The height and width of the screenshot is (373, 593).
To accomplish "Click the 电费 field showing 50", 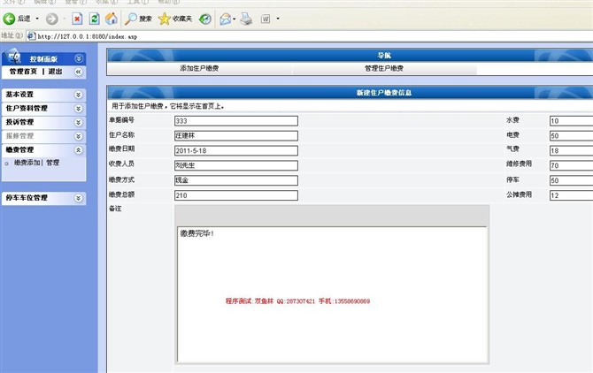I will tap(571, 135).
